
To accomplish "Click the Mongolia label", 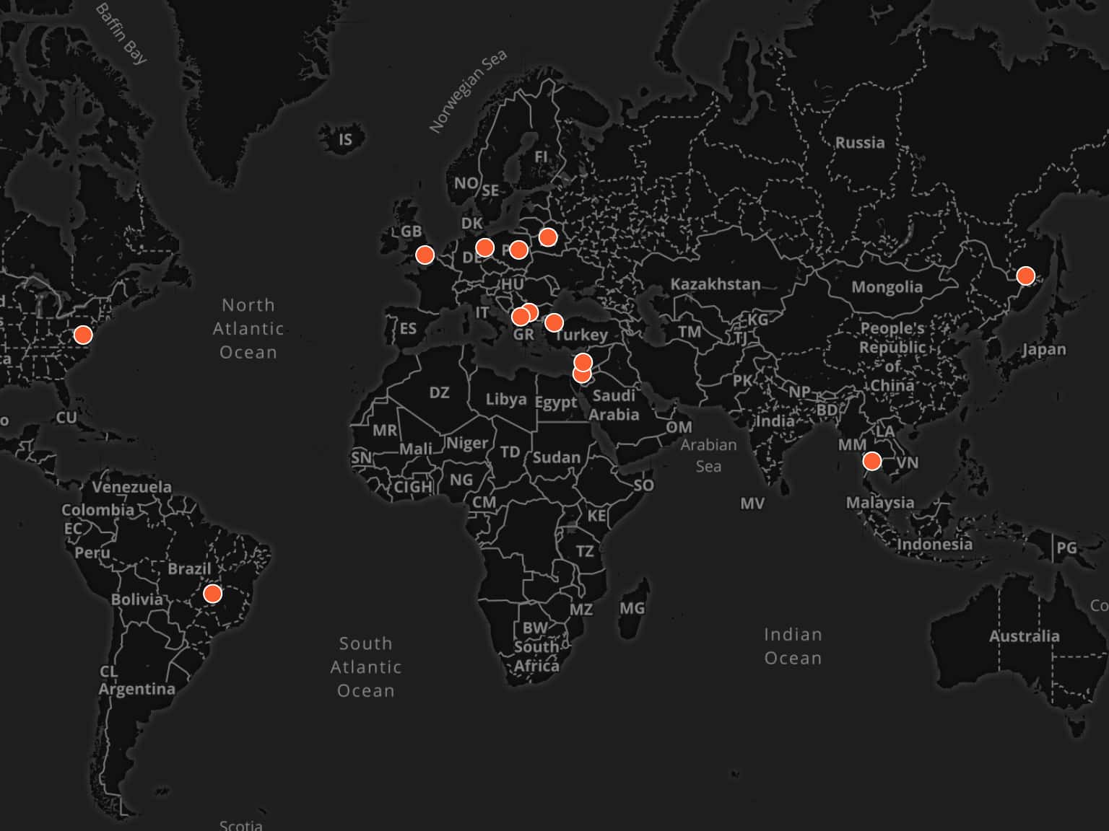I will click(887, 287).
